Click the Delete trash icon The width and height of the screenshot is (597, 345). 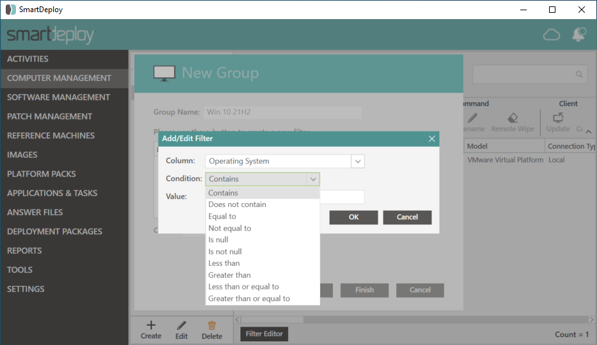click(212, 326)
